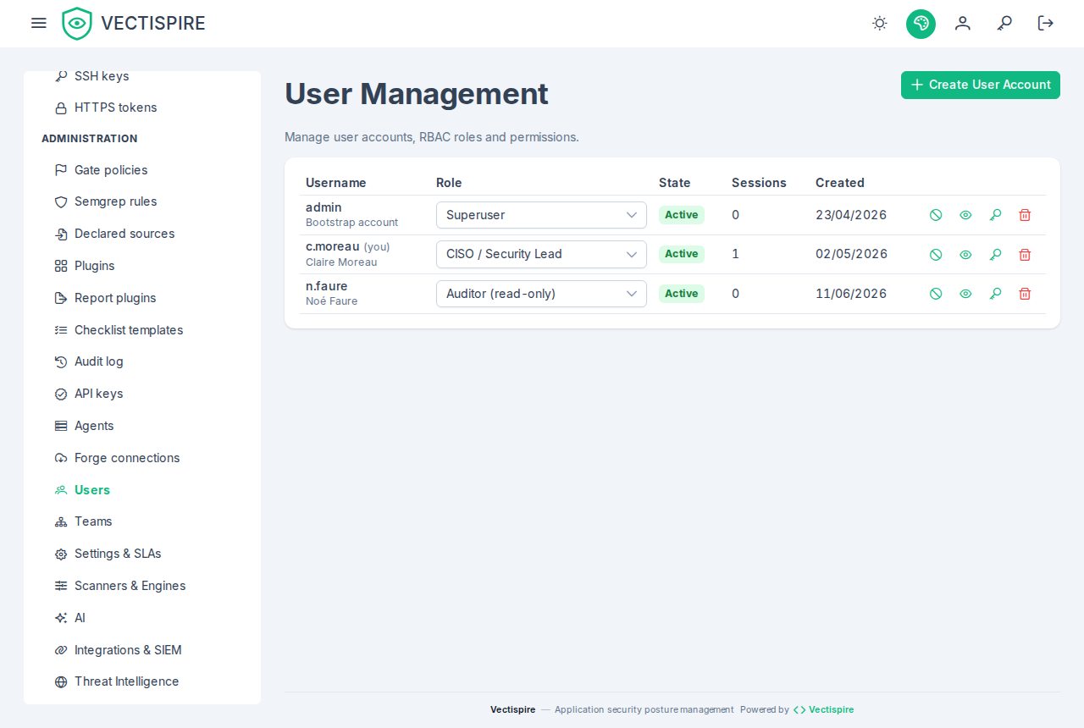1084x728 pixels.
Task: Click the eye icon for n.faure
Action: point(965,294)
